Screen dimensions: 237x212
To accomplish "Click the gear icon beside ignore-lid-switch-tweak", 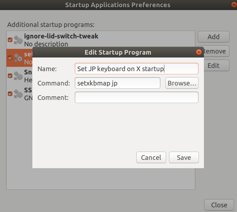I will 18,40.
